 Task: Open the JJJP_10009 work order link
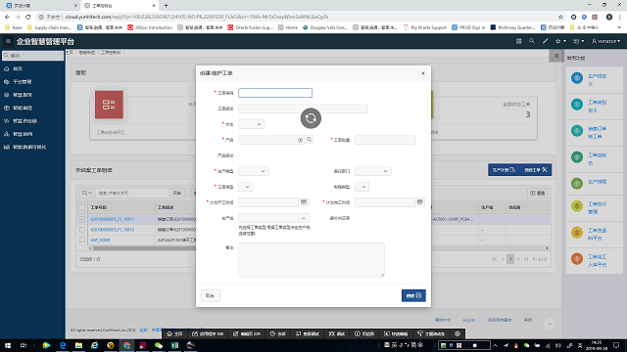click(100, 241)
